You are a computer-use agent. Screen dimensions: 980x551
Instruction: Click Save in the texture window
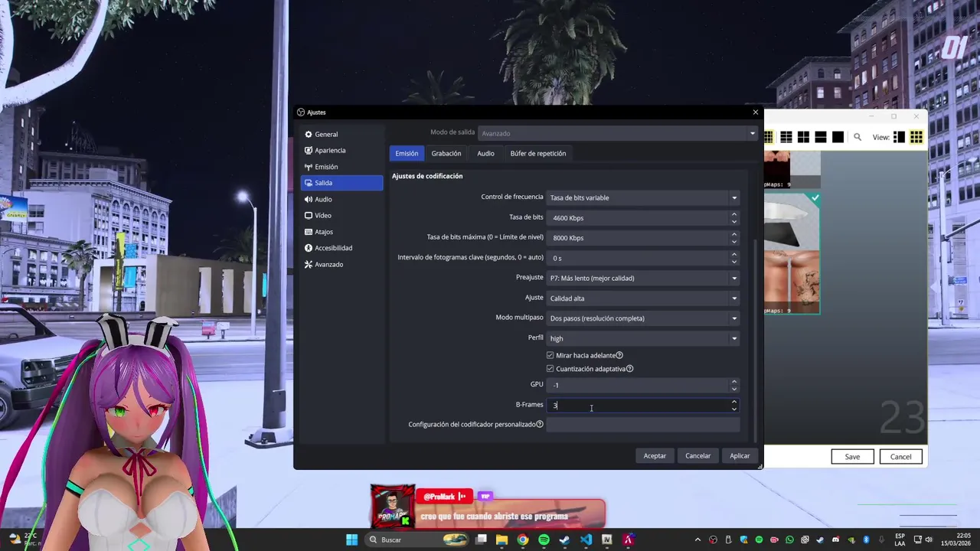[x=852, y=457]
